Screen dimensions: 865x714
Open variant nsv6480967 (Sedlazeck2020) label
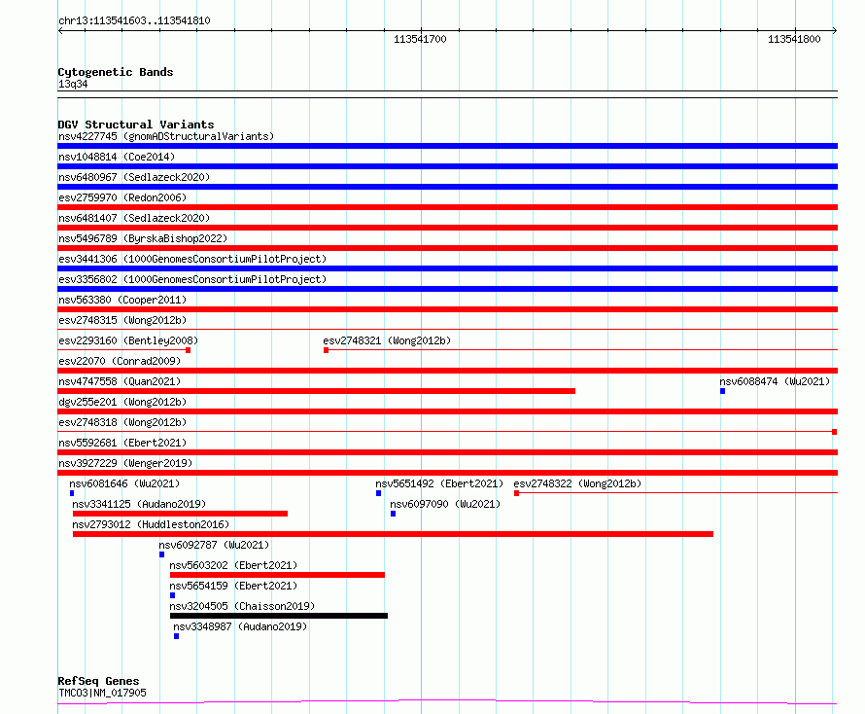click(134, 177)
